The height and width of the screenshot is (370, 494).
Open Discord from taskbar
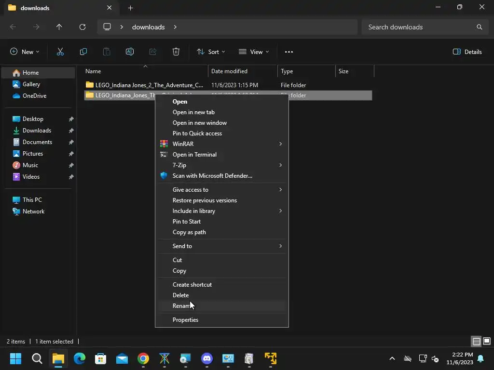click(x=206, y=358)
